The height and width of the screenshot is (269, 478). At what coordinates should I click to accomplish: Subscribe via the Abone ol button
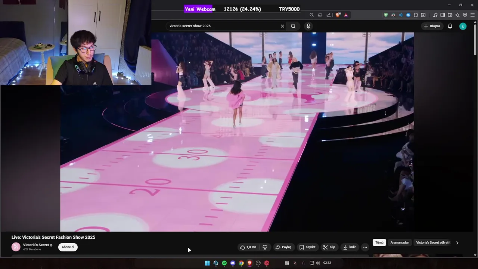[x=68, y=247]
